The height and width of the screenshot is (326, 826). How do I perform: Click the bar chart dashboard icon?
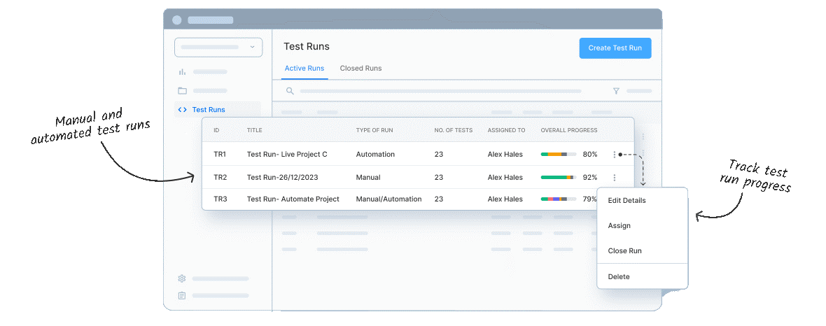[x=182, y=71]
